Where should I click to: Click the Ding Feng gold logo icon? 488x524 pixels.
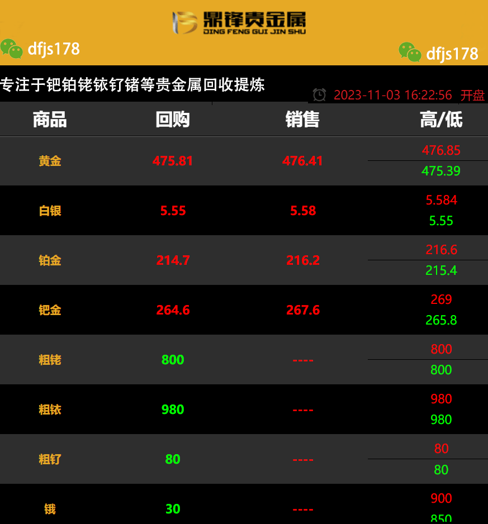[185, 23]
